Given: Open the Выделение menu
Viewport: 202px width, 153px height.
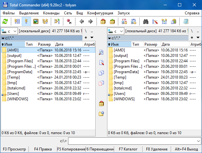Looking at the screenshot, I should pyautogui.click(x=29, y=13).
